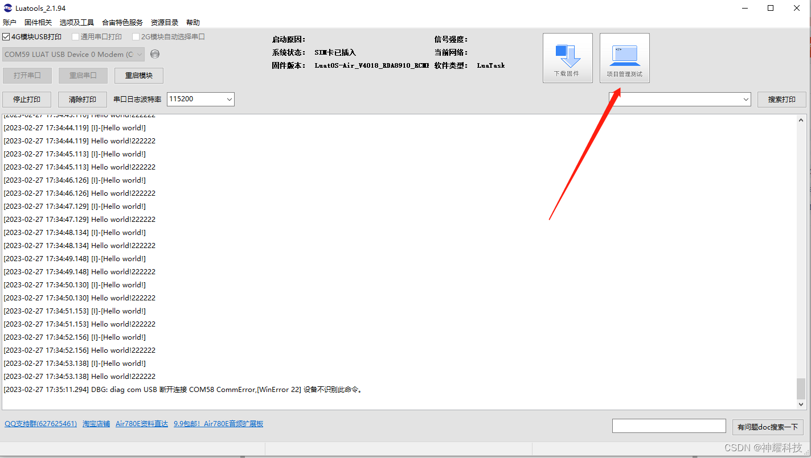Image resolution: width=811 pixels, height=458 pixels.
Task: Click the 打开串口 button
Action: coord(27,75)
